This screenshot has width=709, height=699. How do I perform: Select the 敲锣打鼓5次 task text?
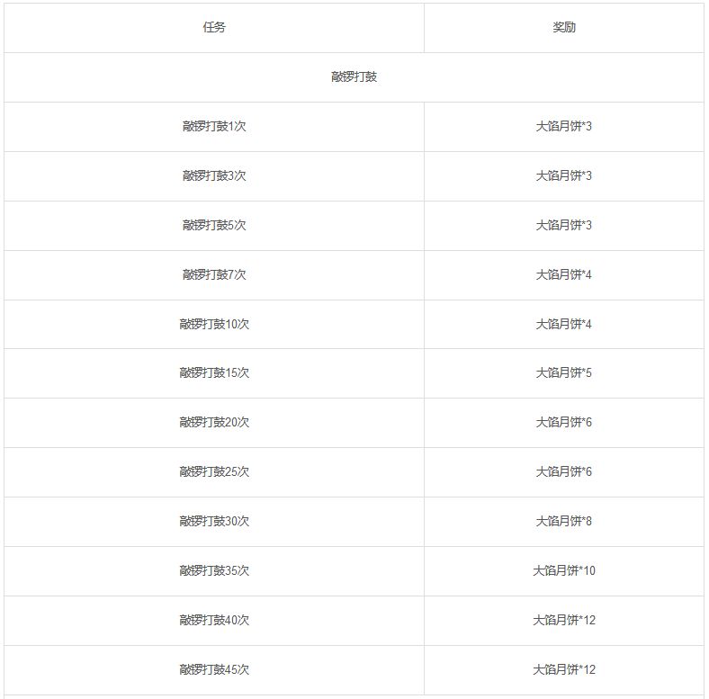214,225
